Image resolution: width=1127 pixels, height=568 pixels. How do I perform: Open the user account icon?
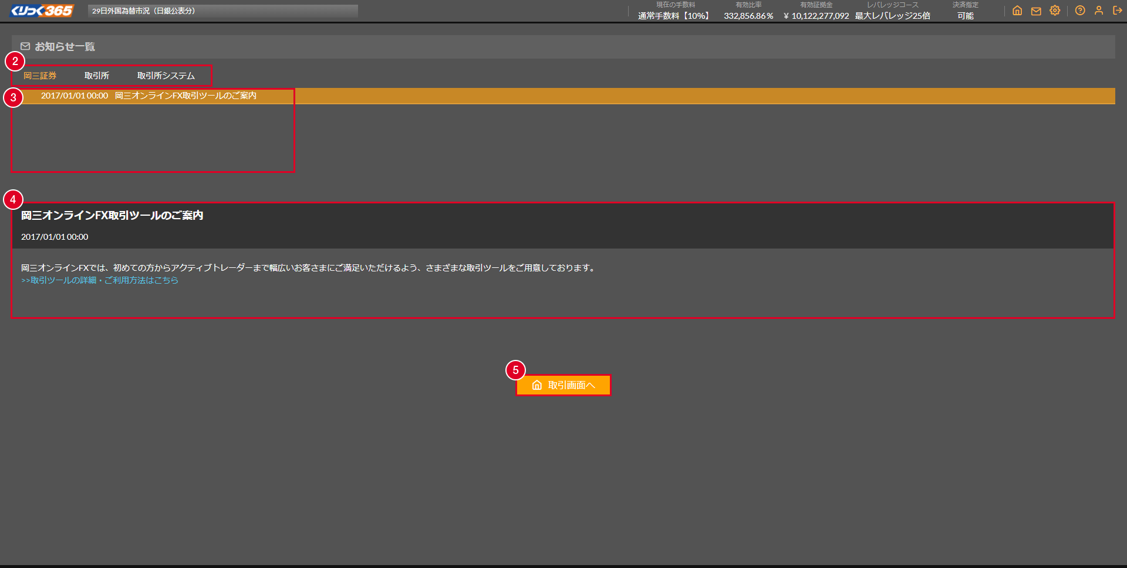coord(1099,11)
